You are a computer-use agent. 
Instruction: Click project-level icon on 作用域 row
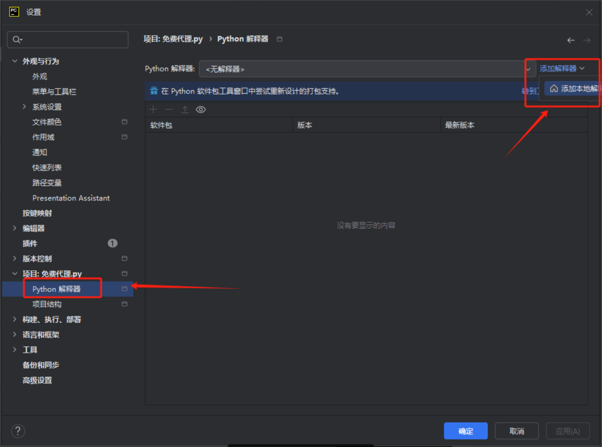(124, 137)
